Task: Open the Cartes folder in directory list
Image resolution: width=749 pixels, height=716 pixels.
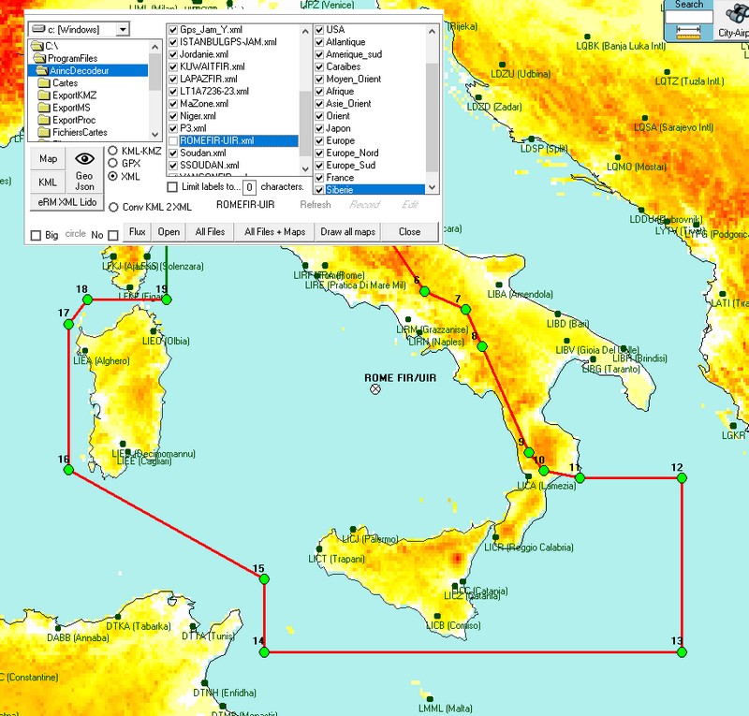Action: (x=65, y=83)
